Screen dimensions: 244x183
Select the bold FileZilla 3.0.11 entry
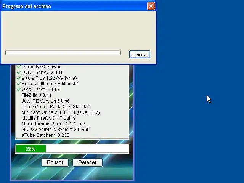coord(37,95)
